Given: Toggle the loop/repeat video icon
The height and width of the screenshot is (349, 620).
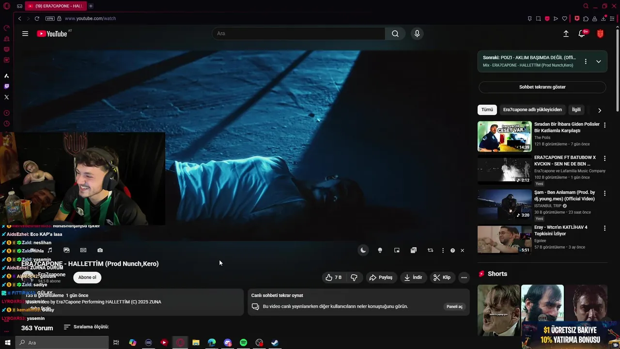Looking at the screenshot, I should click(x=430, y=250).
